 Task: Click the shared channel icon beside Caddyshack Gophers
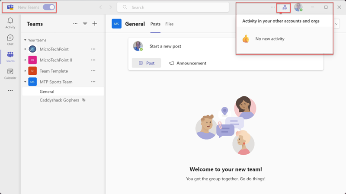point(84,100)
